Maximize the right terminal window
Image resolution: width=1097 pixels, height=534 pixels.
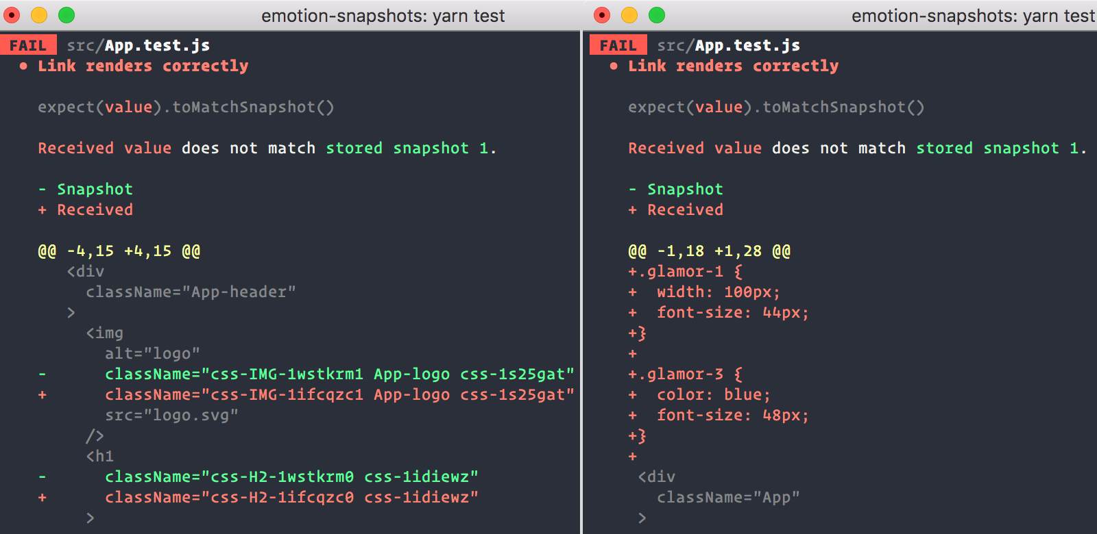657,15
